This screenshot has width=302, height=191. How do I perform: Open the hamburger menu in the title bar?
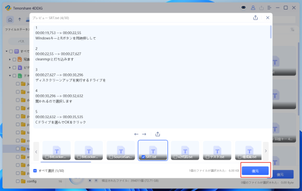(x=269, y=8)
